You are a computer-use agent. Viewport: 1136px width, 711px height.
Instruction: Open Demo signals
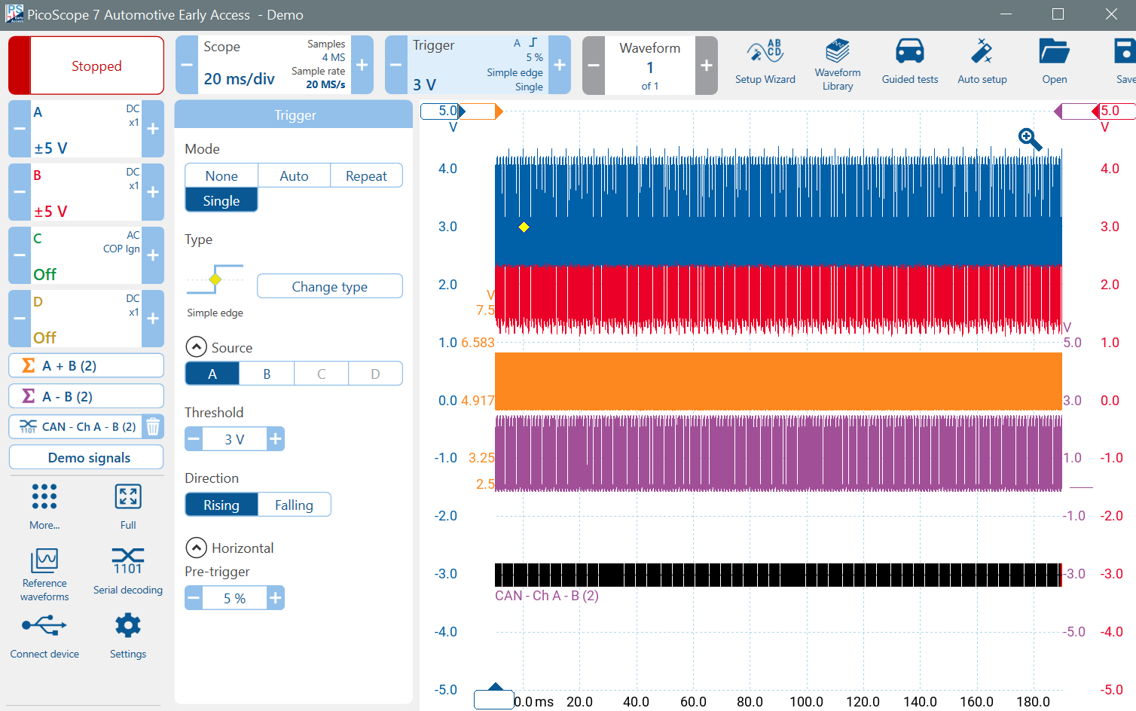tap(86, 457)
